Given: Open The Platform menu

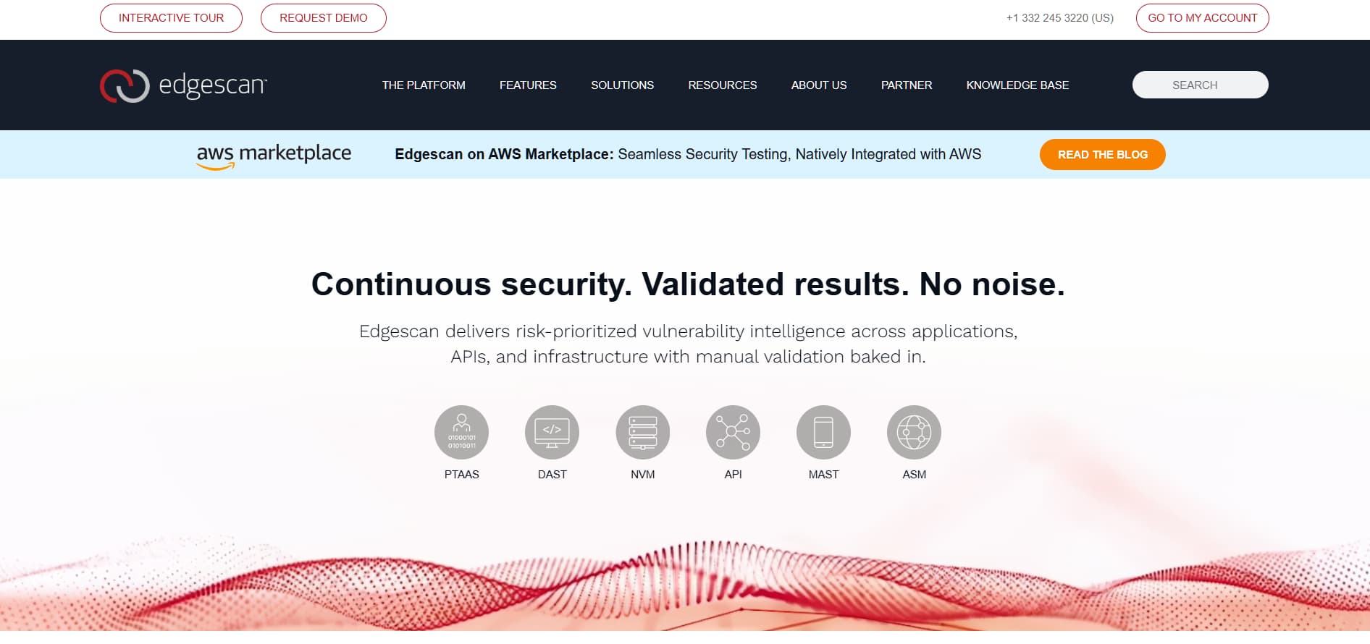Looking at the screenshot, I should pyautogui.click(x=424, y=85).
